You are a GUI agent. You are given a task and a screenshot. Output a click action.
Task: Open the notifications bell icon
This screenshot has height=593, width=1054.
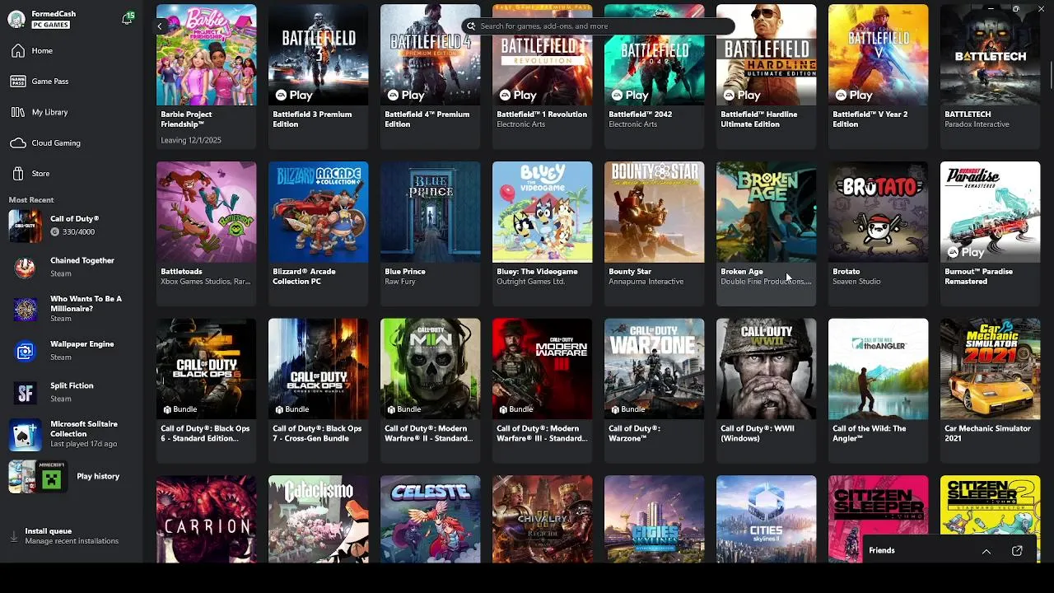point(127,19)
